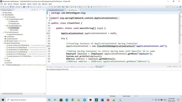This screenshot has width=182, height=102.
Task: Open Address.java in the tree
Action: (14, 22)
